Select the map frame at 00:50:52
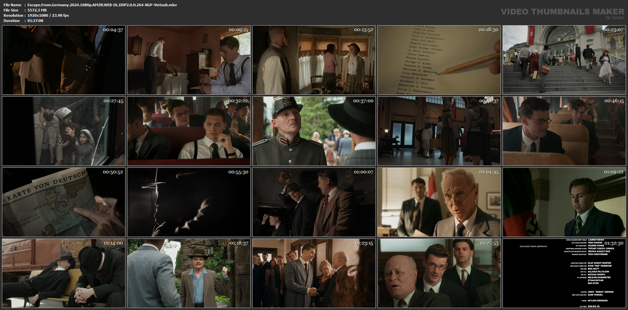This screenshot has width=628, height=310. pyautogui.click(x=64, y=202)
